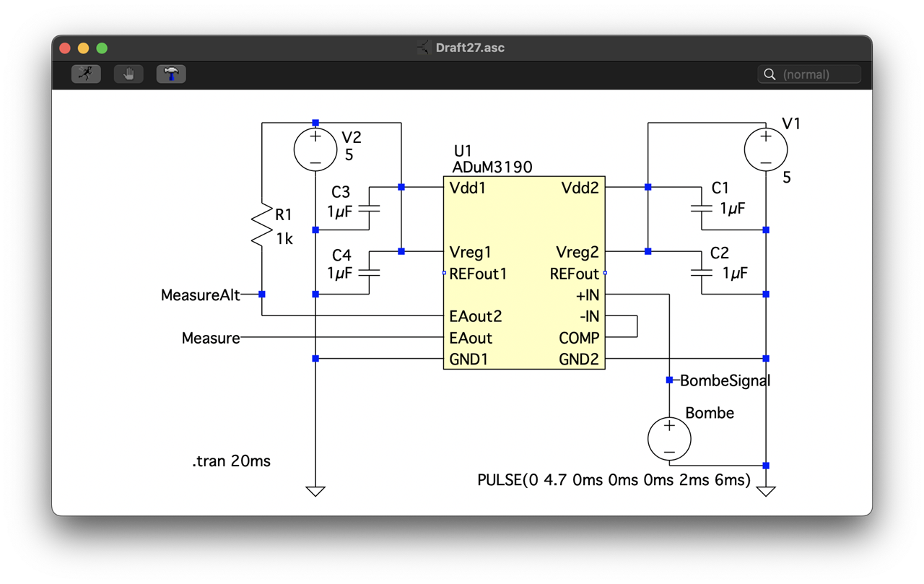Click the right ground symbol
Image resolution: width=924 pixels, height=584 pixels.
point(766,492)
